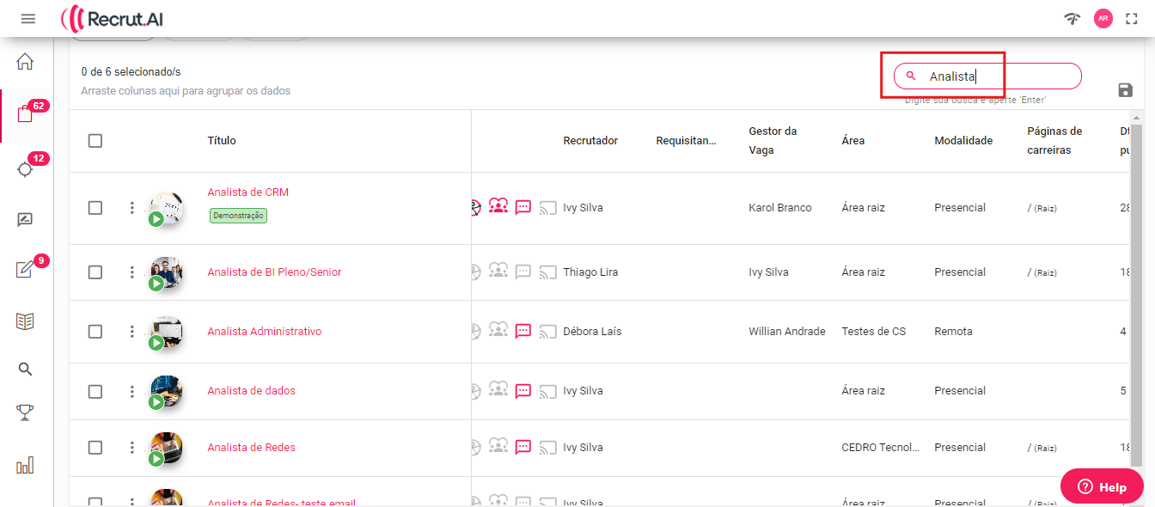Image resolution: width=1155 pixels, height=507 pixels.
Task: Click the target icon with 12 badge
Action: coord(25,168)
